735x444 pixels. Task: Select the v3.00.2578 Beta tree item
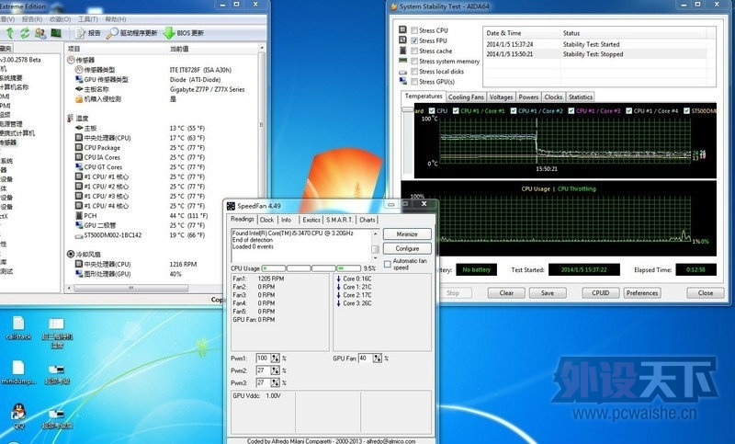pos(20,60)
